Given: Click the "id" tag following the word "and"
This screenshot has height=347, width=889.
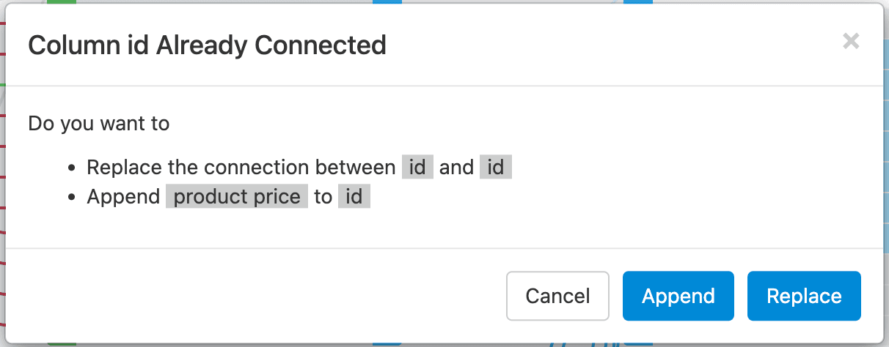Looking at the screenshot, I should 496,168.
